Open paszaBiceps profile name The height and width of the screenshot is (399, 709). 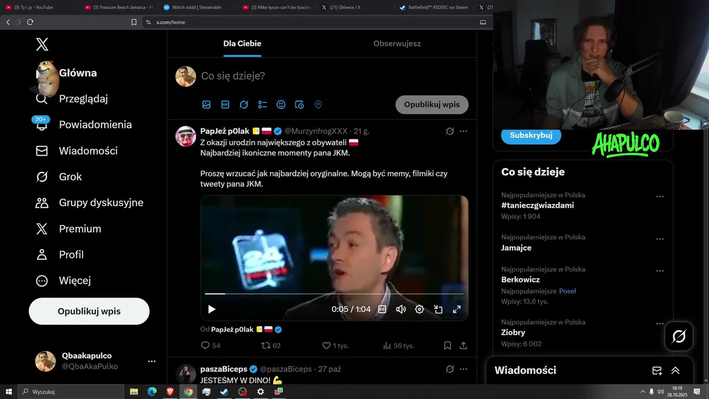(x=224, y=369)
